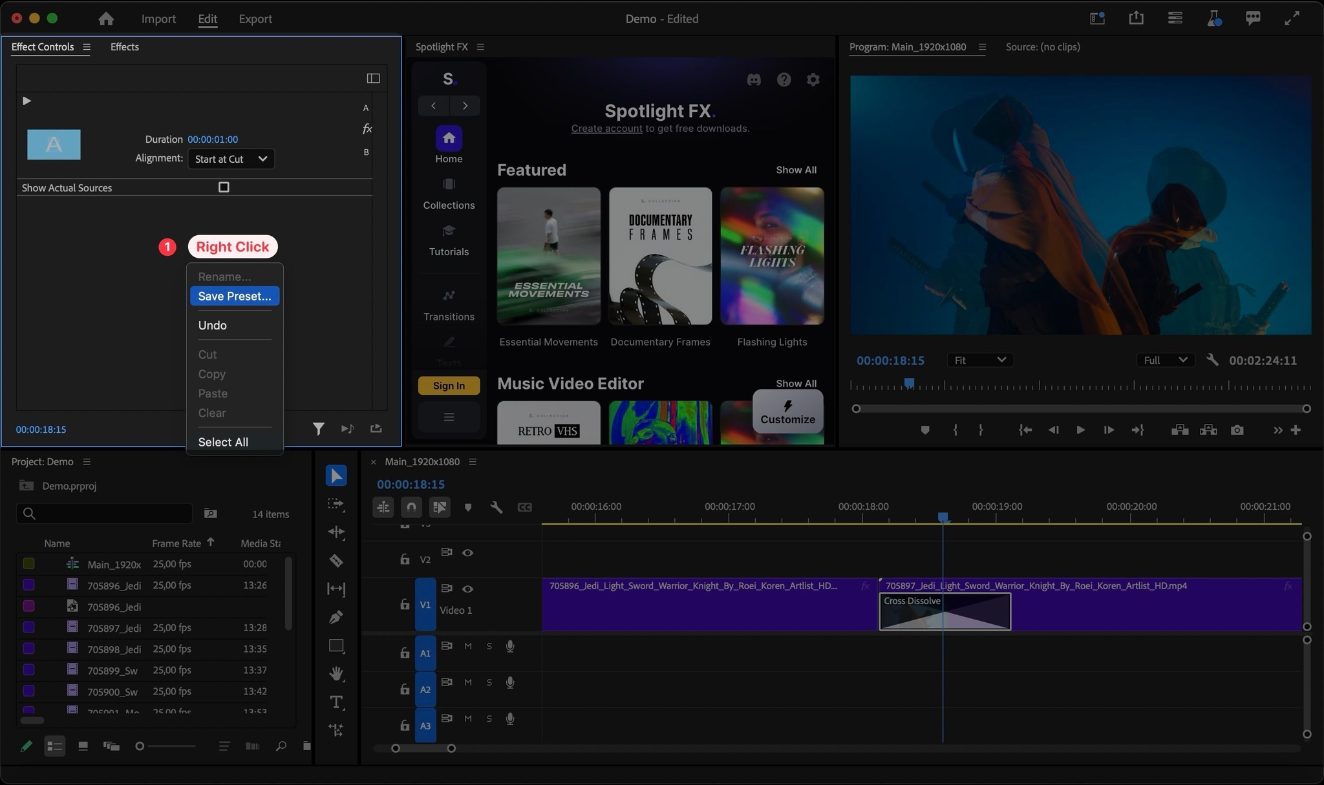Open Collections in Spotlight FX sidebar
This screenshot has height=785, width=1324.
tap(449, 194)
